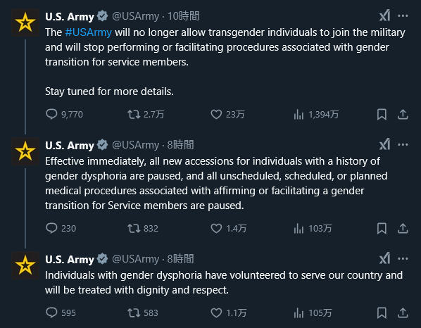Share the first tweet via share icon
The width and height of the screenshot is (421, 328).
point(403,115)
